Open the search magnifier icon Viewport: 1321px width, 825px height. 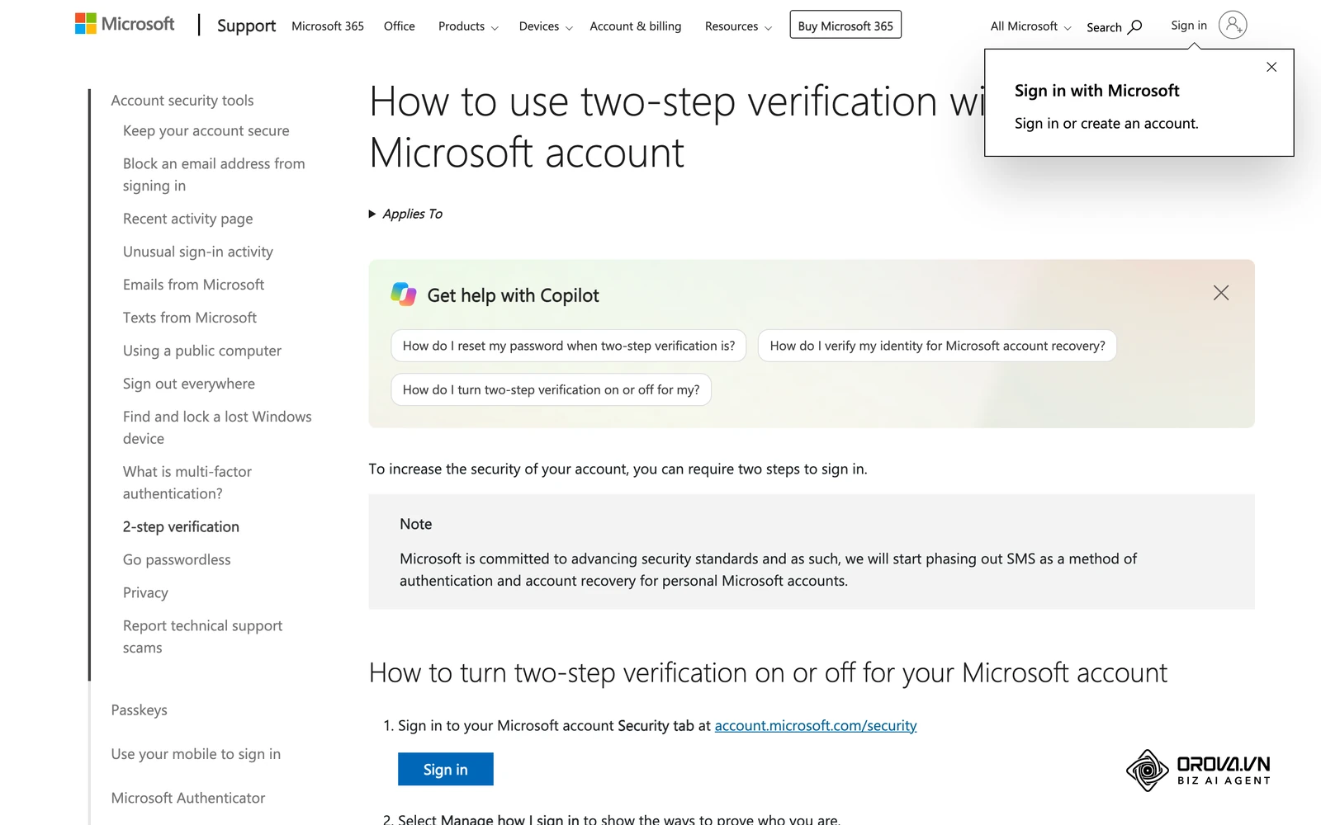coord(1135,26)
